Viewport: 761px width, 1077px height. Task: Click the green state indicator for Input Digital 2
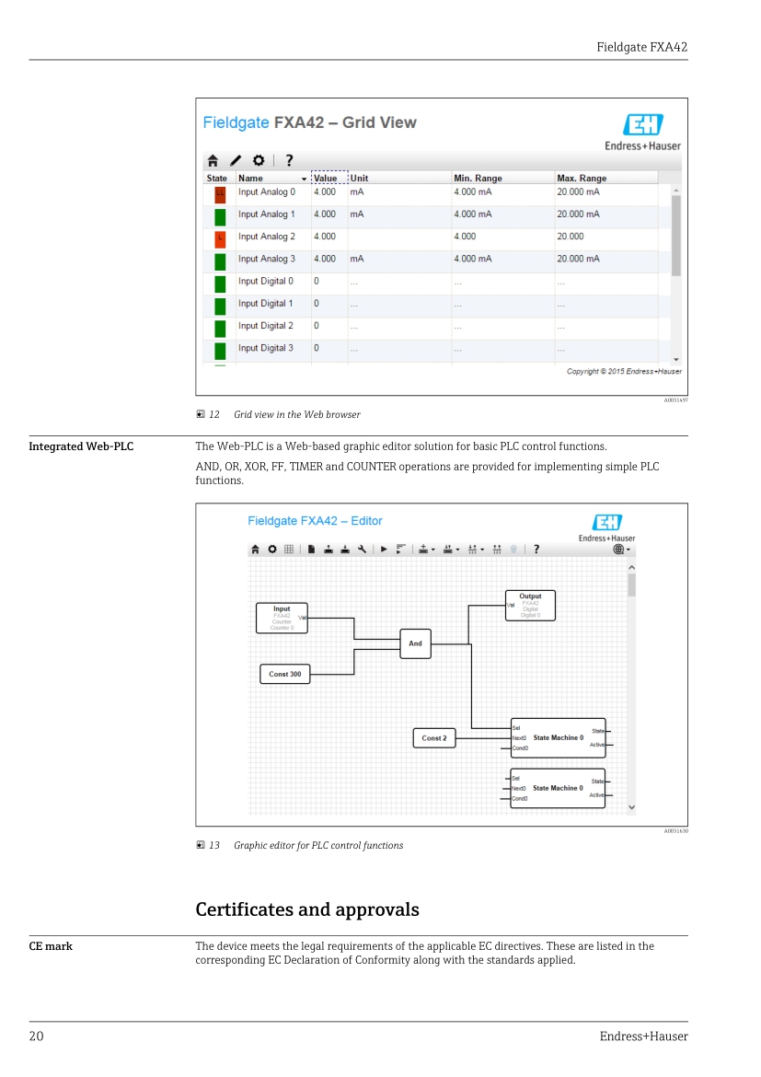[220, 329]
